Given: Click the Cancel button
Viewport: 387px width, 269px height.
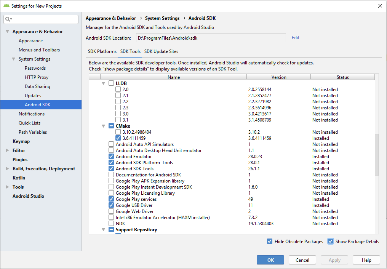Looking at the screenshot, I should click(302, 260).
